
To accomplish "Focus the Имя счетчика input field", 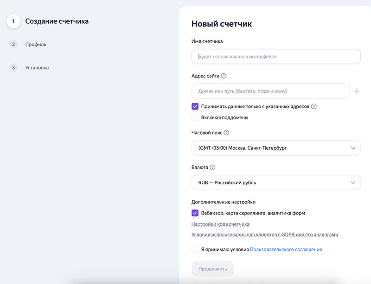I will pos(276,57).
